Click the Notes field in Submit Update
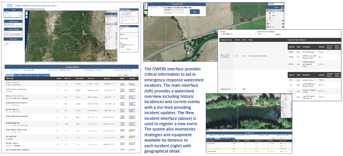Viewport: 343px width, 156px height. (x=129, y=31)
